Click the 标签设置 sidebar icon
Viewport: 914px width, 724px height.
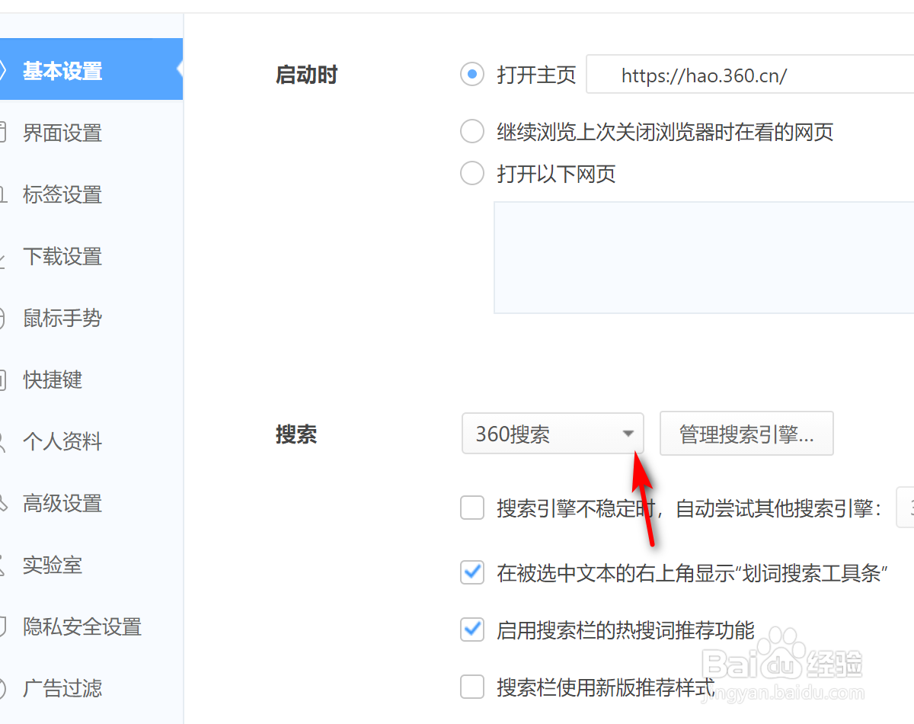(2, 195)
